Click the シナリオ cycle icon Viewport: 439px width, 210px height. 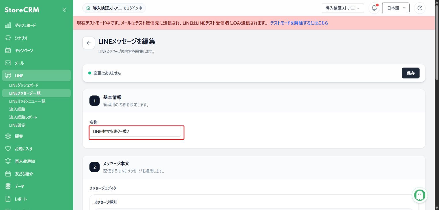coord(8,38)
